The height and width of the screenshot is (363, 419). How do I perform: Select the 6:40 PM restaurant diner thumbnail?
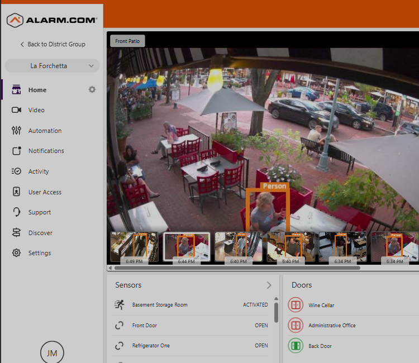point(291,247)
